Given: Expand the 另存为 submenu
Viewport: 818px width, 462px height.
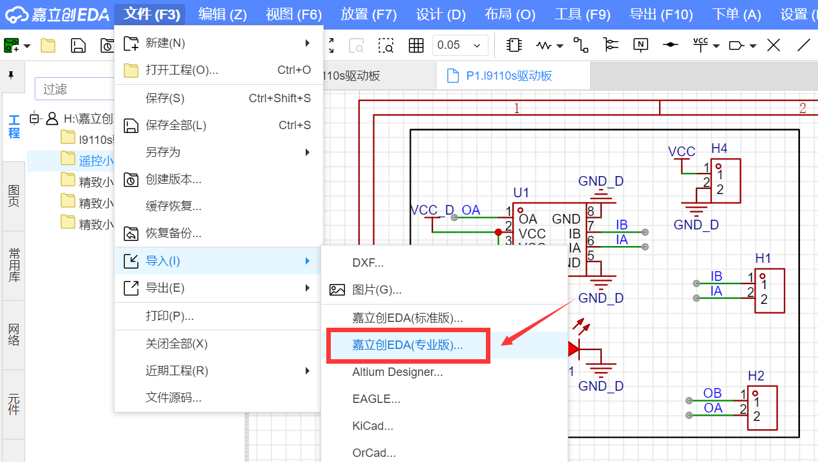Looking at the screenshot, I should tap(218, 152).
